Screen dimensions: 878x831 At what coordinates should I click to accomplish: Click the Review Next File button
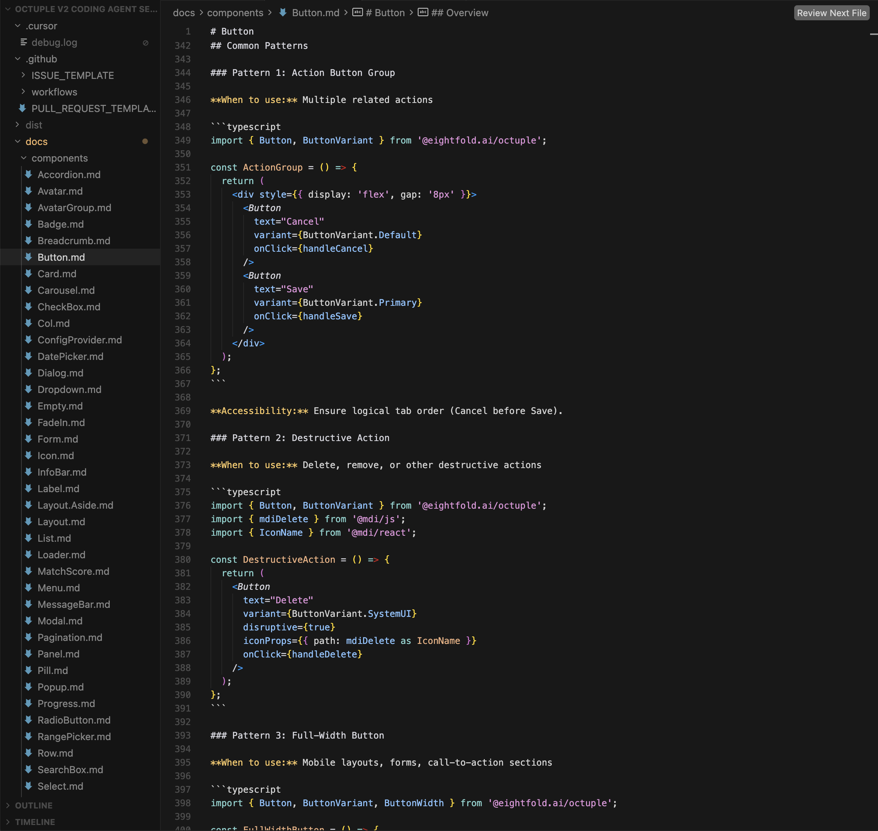click(831, 13)
